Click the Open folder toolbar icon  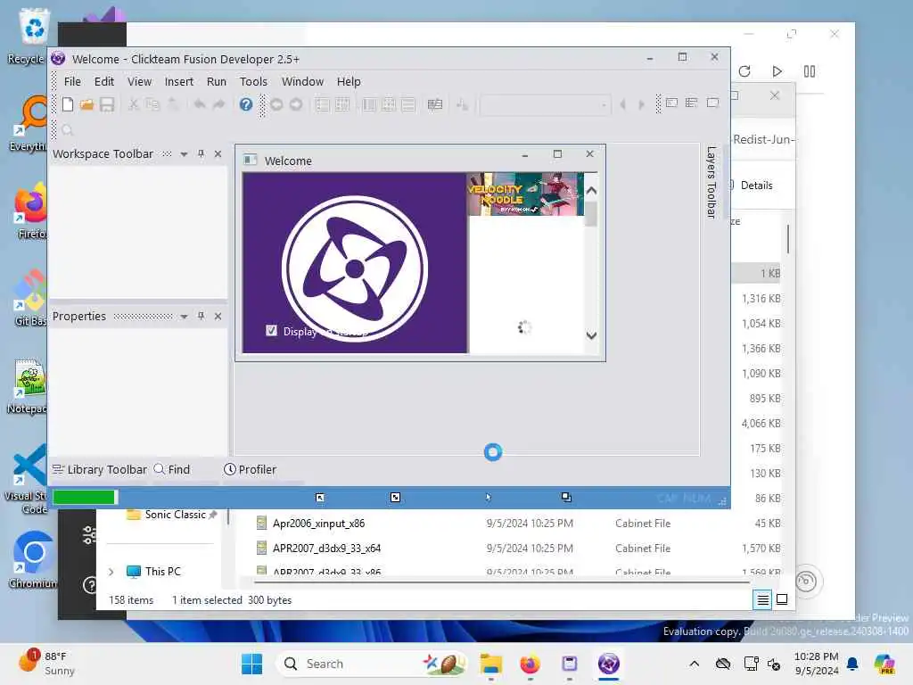pyautogui.click(x=86, y=104)
